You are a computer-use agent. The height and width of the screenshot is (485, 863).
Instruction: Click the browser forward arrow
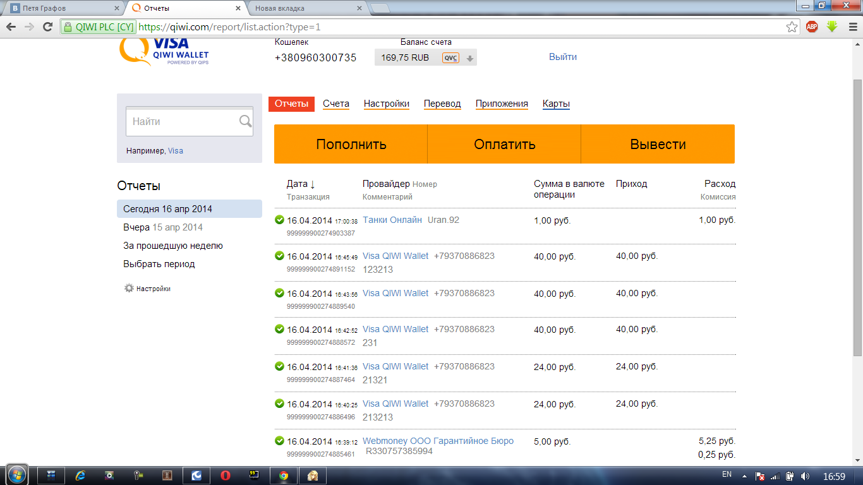tap(29, 27)
